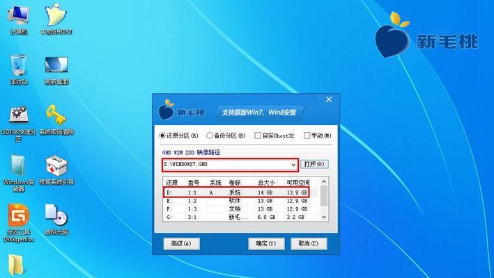Open 分区工具 Diskgenius icon
The width and height of the screenshot is (494, 278).
19,223
